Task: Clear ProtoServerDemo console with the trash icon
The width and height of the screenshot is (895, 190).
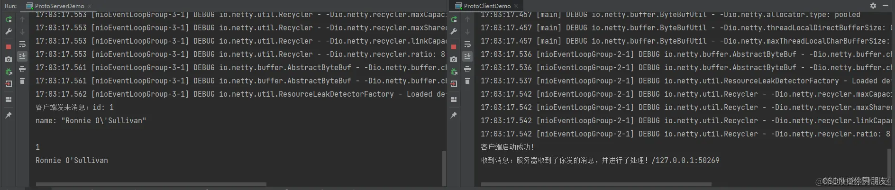Action: [x=22, y=81]
